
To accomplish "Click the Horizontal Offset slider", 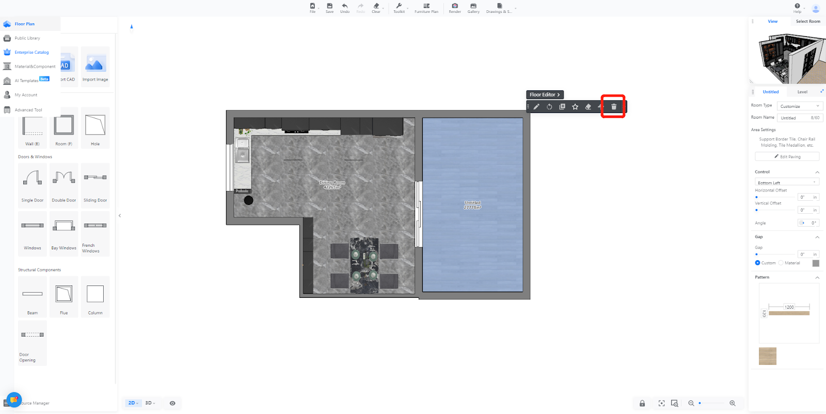I will [775, 197].
